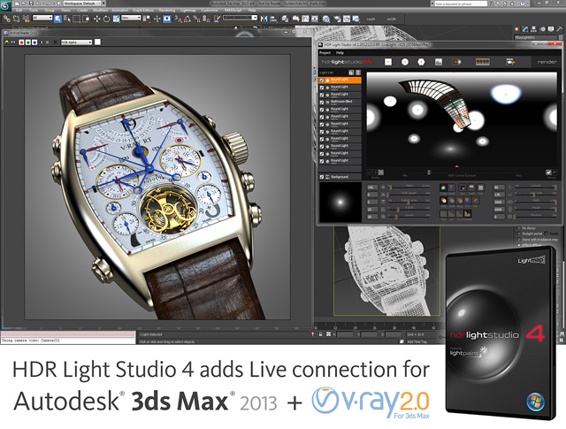Open the View reference coordinate dropdown
This screenshot has height=429, width=566.
coord(131,18)
